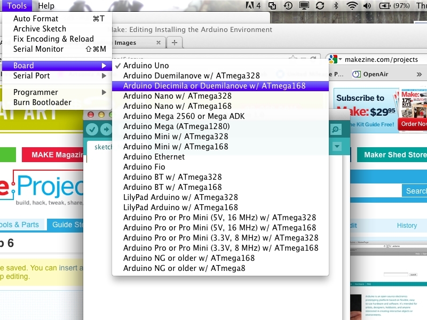
Task: Open Serial Monitor from Tools menu
Action: [57, 49]
